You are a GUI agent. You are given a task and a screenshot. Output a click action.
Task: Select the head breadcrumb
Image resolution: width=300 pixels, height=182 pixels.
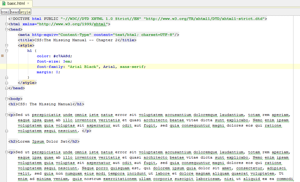[x=15, y=12]
